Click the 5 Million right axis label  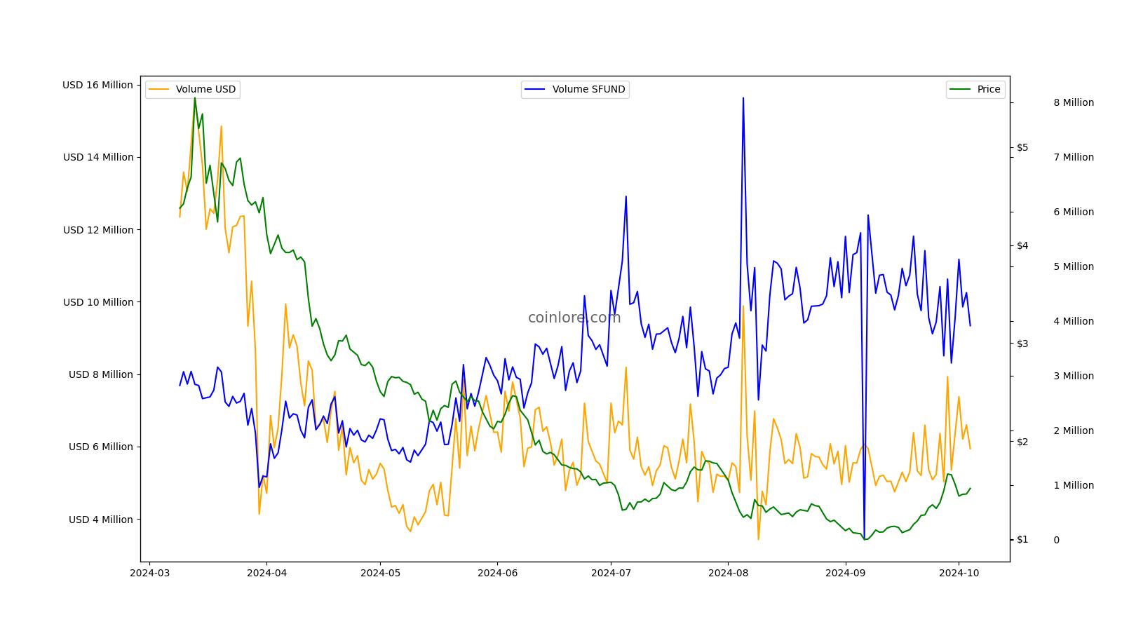click(x=1074, y=266)
